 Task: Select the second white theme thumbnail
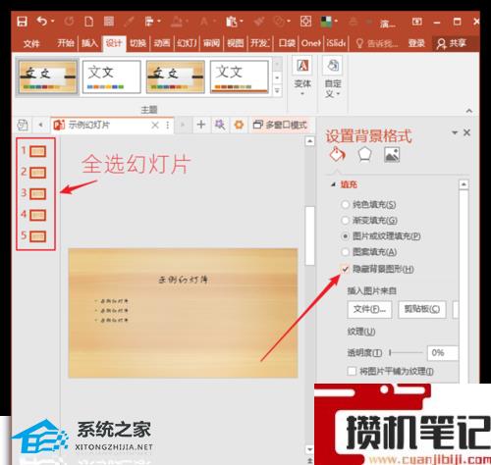click(x=112, y=77)
